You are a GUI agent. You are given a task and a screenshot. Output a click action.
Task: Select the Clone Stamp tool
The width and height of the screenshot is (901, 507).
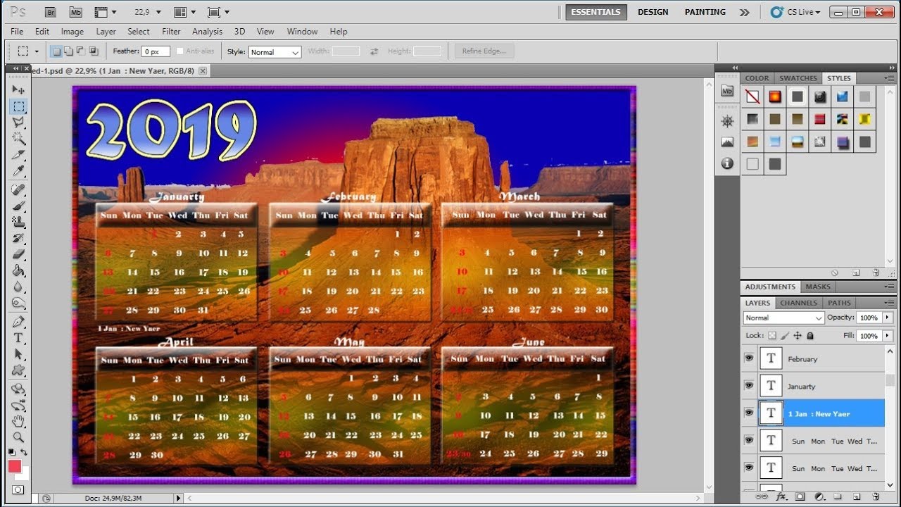[x=18, y=222]
